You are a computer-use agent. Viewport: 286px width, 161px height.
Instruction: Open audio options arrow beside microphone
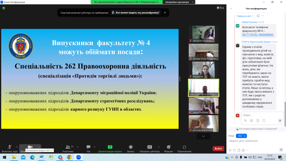17,147
